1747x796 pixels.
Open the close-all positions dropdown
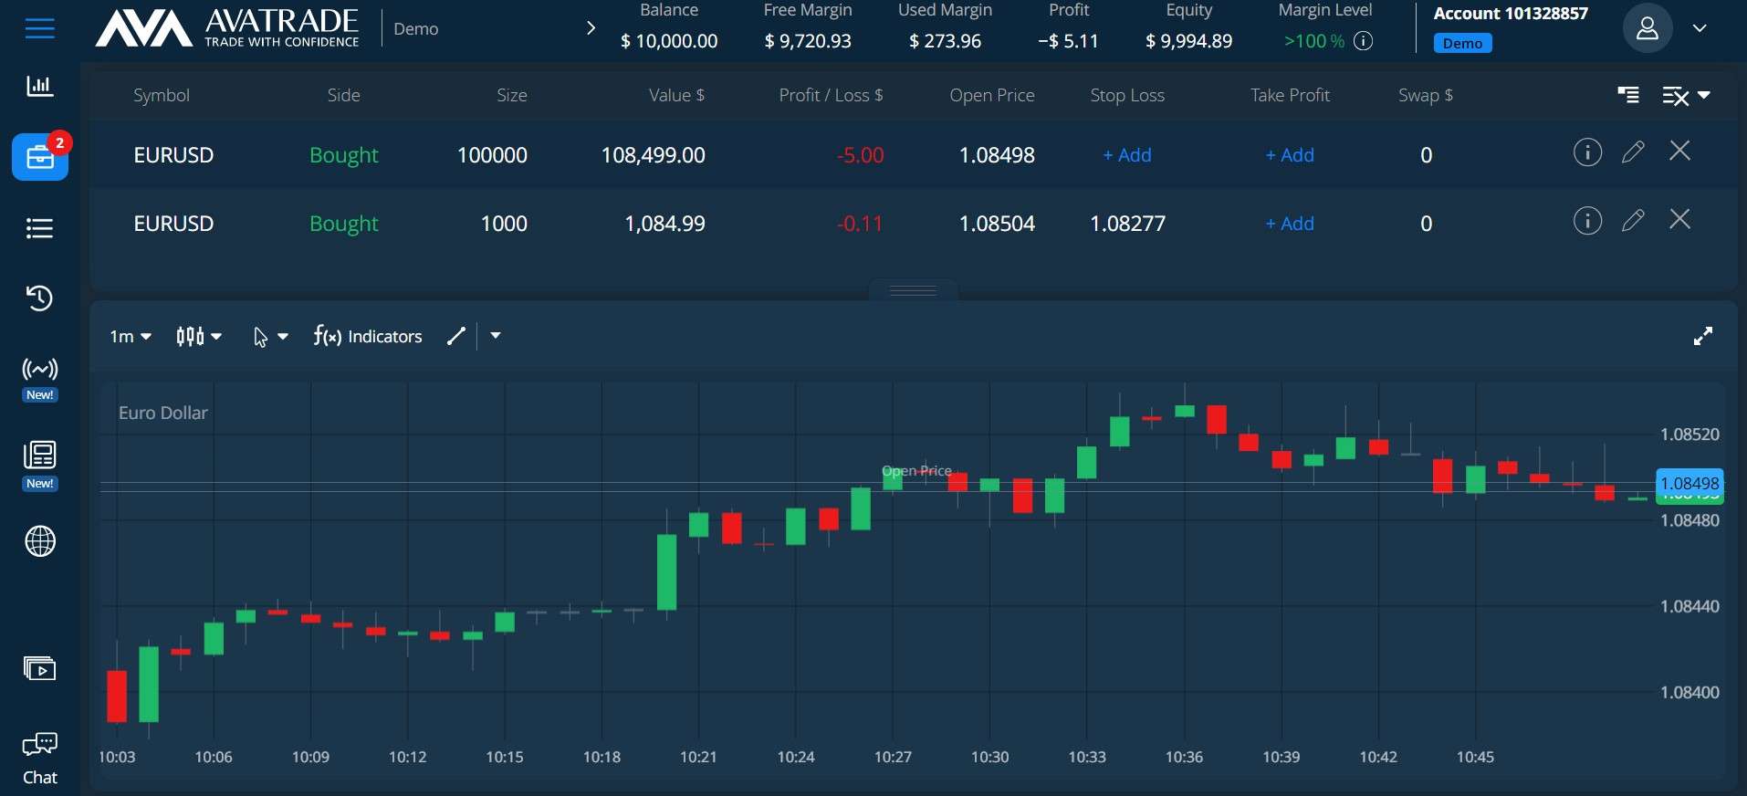click(x=1686, y=96)
